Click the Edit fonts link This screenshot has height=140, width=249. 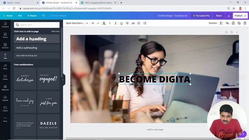point(55,31)
